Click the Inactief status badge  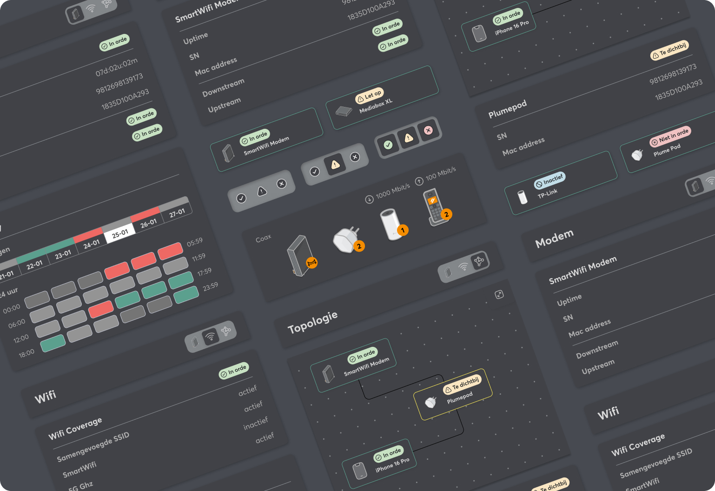point(549,180)
